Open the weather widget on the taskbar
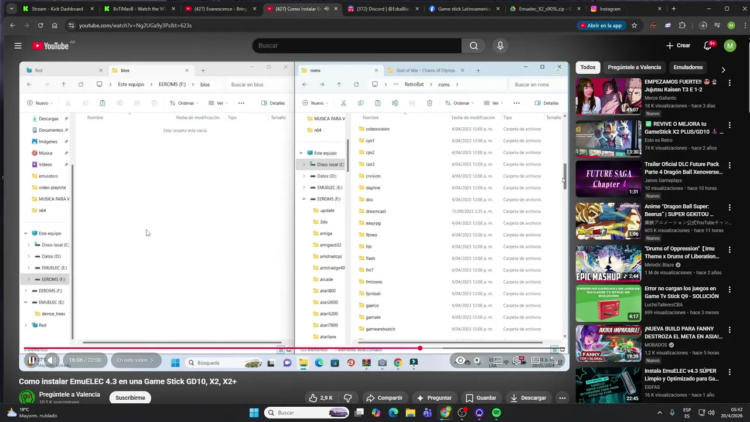The width and height of the screenshot is (750, 422). coord(32,413)
